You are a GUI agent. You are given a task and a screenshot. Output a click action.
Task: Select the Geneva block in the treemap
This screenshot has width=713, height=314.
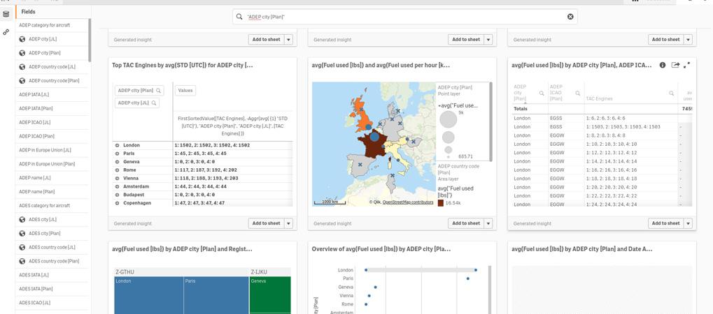271,294
